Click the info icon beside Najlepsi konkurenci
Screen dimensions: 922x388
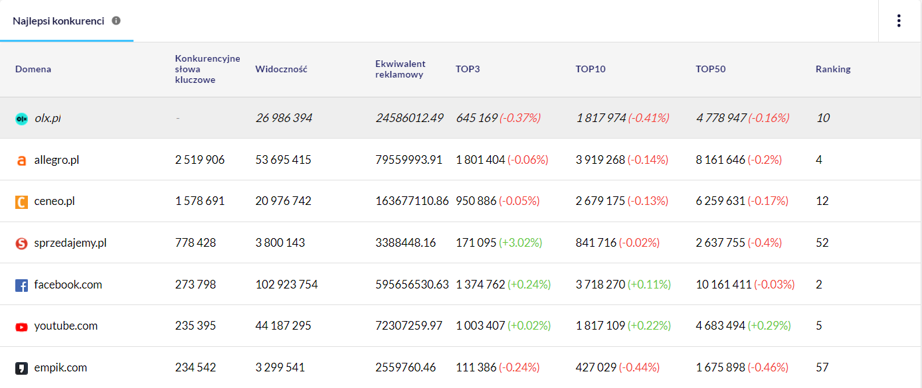[x=116, y=21]
